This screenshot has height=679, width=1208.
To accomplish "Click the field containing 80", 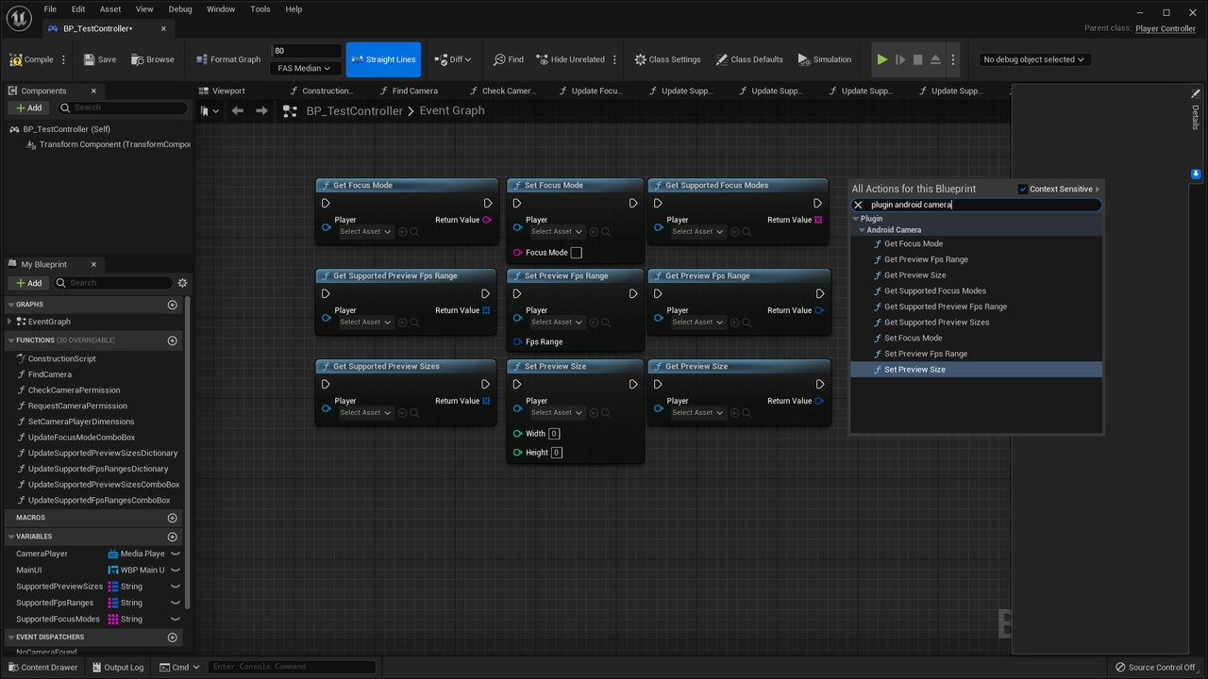I will (x=306, y=51).
